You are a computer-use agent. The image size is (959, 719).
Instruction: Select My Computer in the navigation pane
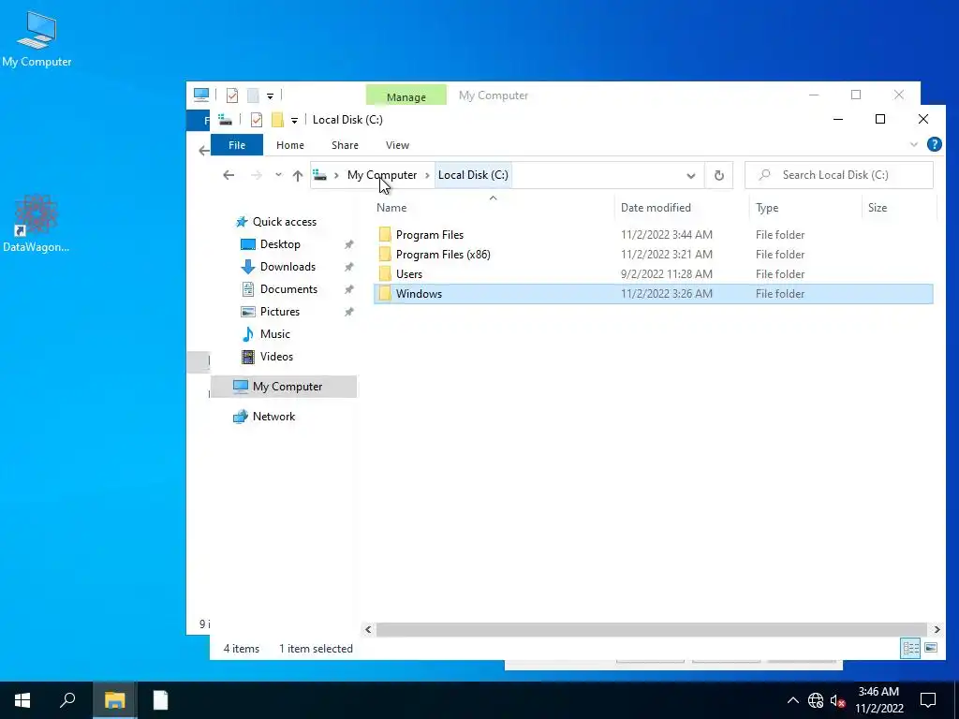(x=284, y=387)
